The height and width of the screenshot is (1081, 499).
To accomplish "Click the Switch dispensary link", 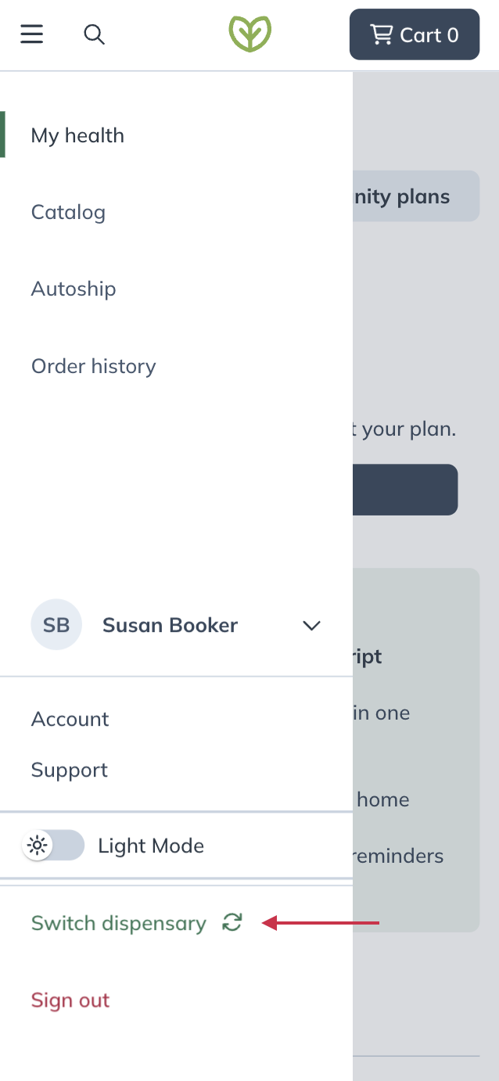I will click(118, 923).
